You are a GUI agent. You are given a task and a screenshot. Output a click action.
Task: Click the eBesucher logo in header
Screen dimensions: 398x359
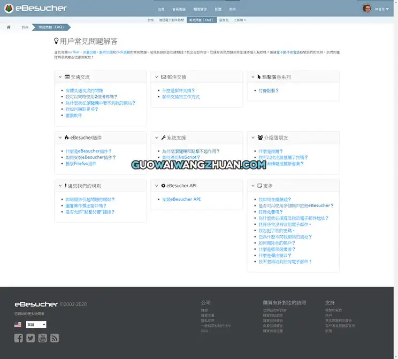[x=35, y=9]
